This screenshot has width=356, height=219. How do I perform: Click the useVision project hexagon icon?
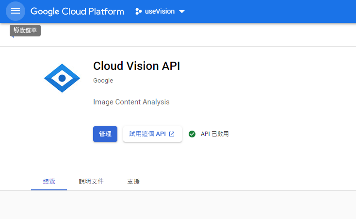pyautogui.click(x=139, y=11)
